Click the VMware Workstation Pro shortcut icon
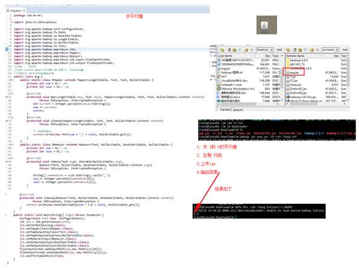 pos(219,89)
